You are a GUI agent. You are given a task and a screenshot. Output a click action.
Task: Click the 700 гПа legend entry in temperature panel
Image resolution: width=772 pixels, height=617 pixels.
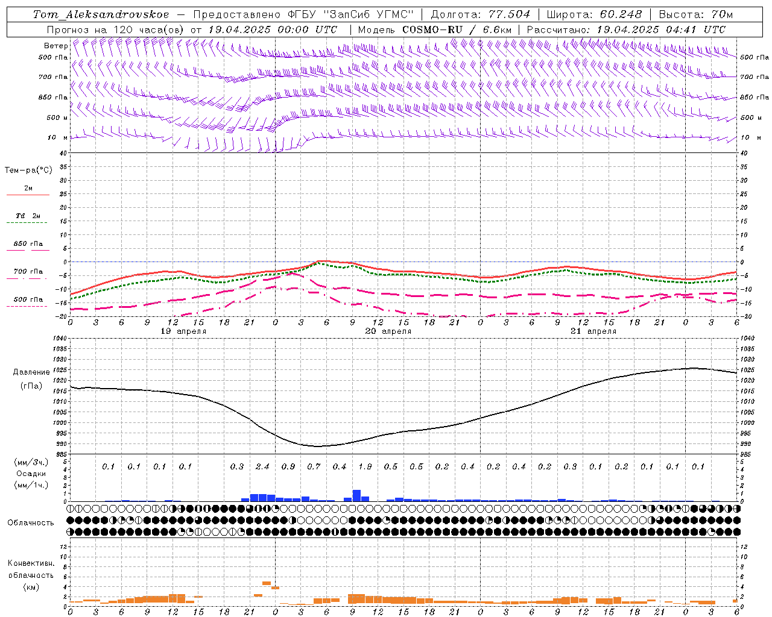click(x=28, y=271)
